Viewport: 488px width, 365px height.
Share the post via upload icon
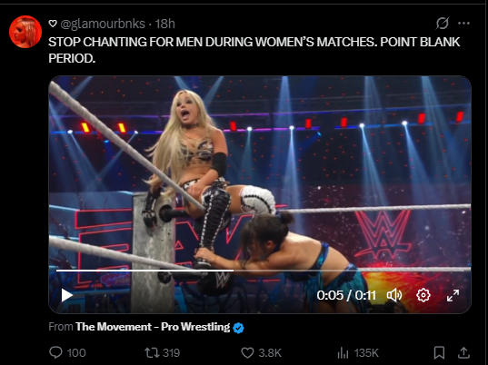click(463, 352)
